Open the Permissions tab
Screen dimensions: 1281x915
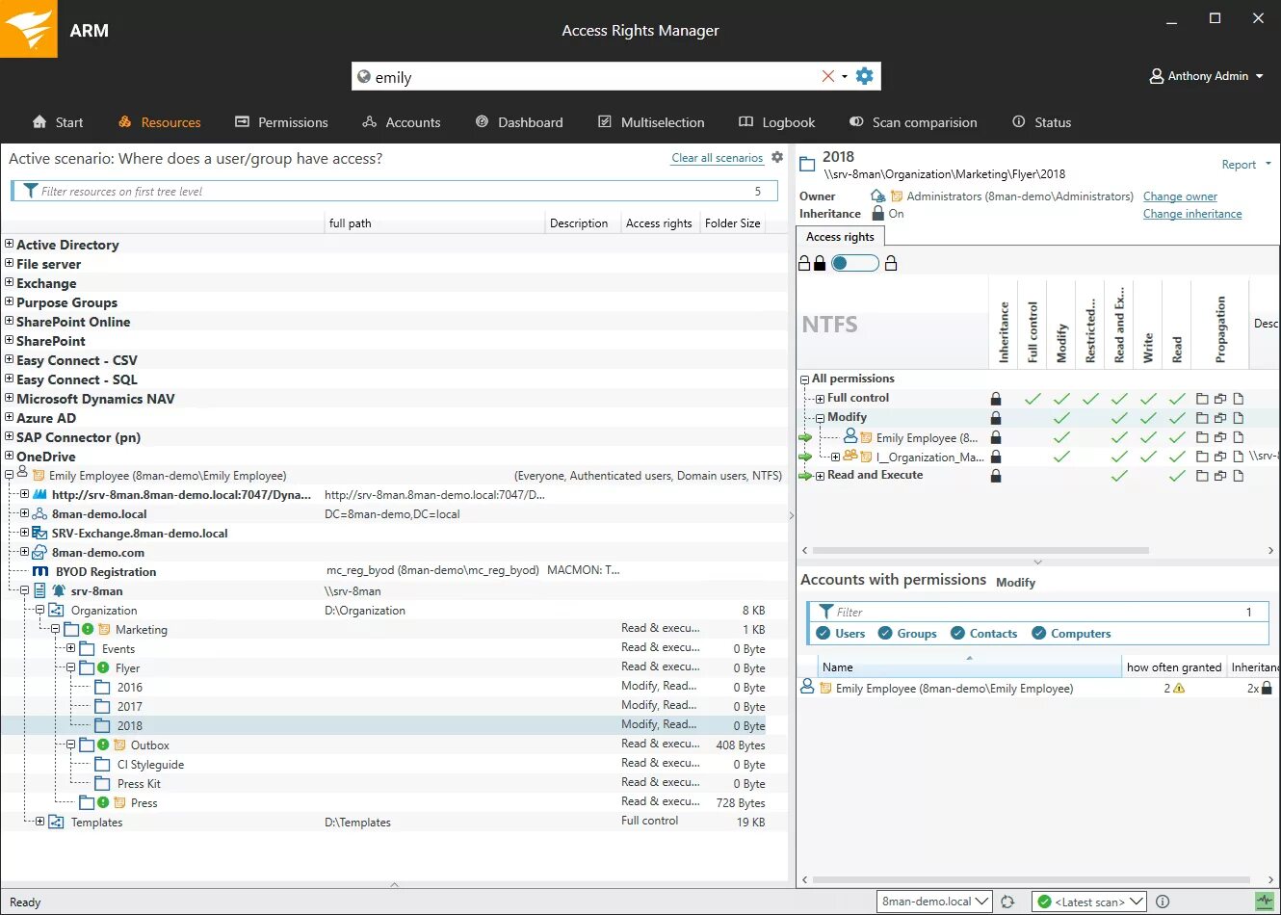coord(281,122)
